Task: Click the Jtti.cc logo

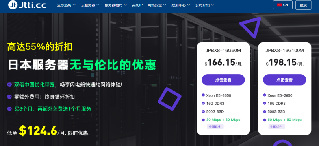Action: pyautogui.click(x=27, y=5)
